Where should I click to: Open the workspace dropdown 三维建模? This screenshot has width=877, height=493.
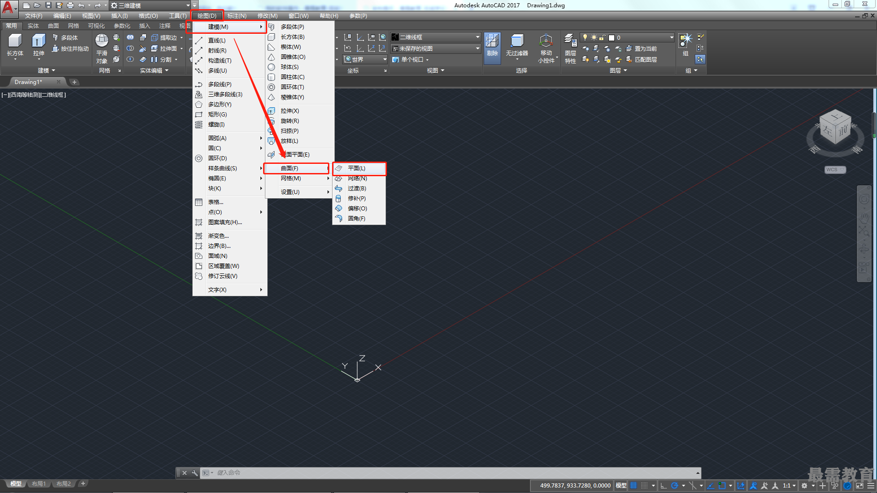click(150, 5)
